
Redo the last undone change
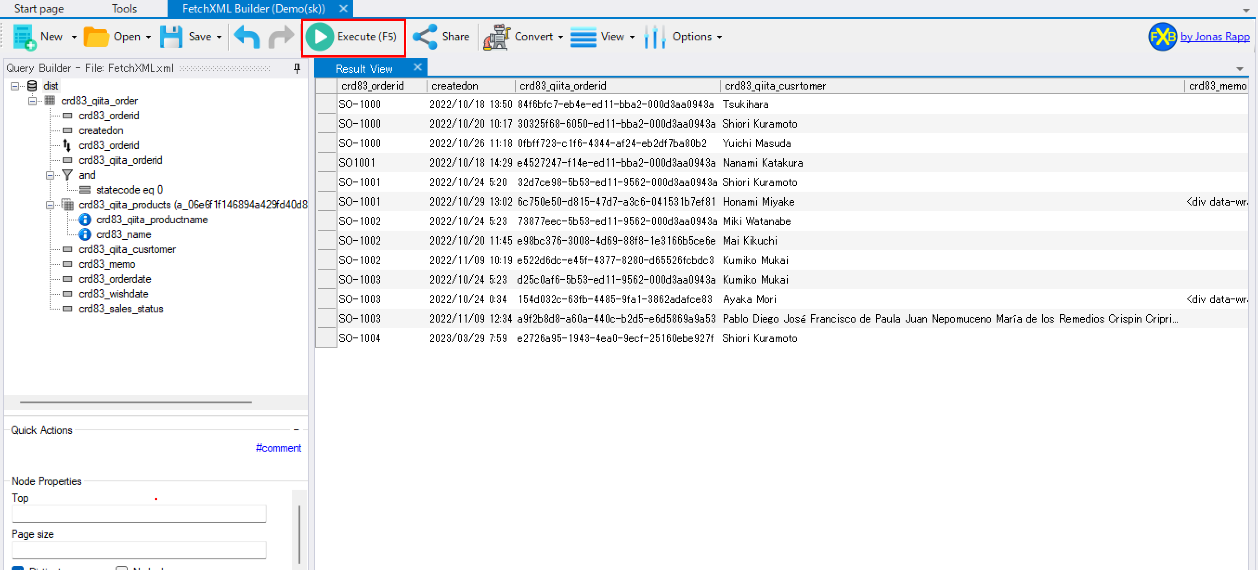(x=280, y=37)
